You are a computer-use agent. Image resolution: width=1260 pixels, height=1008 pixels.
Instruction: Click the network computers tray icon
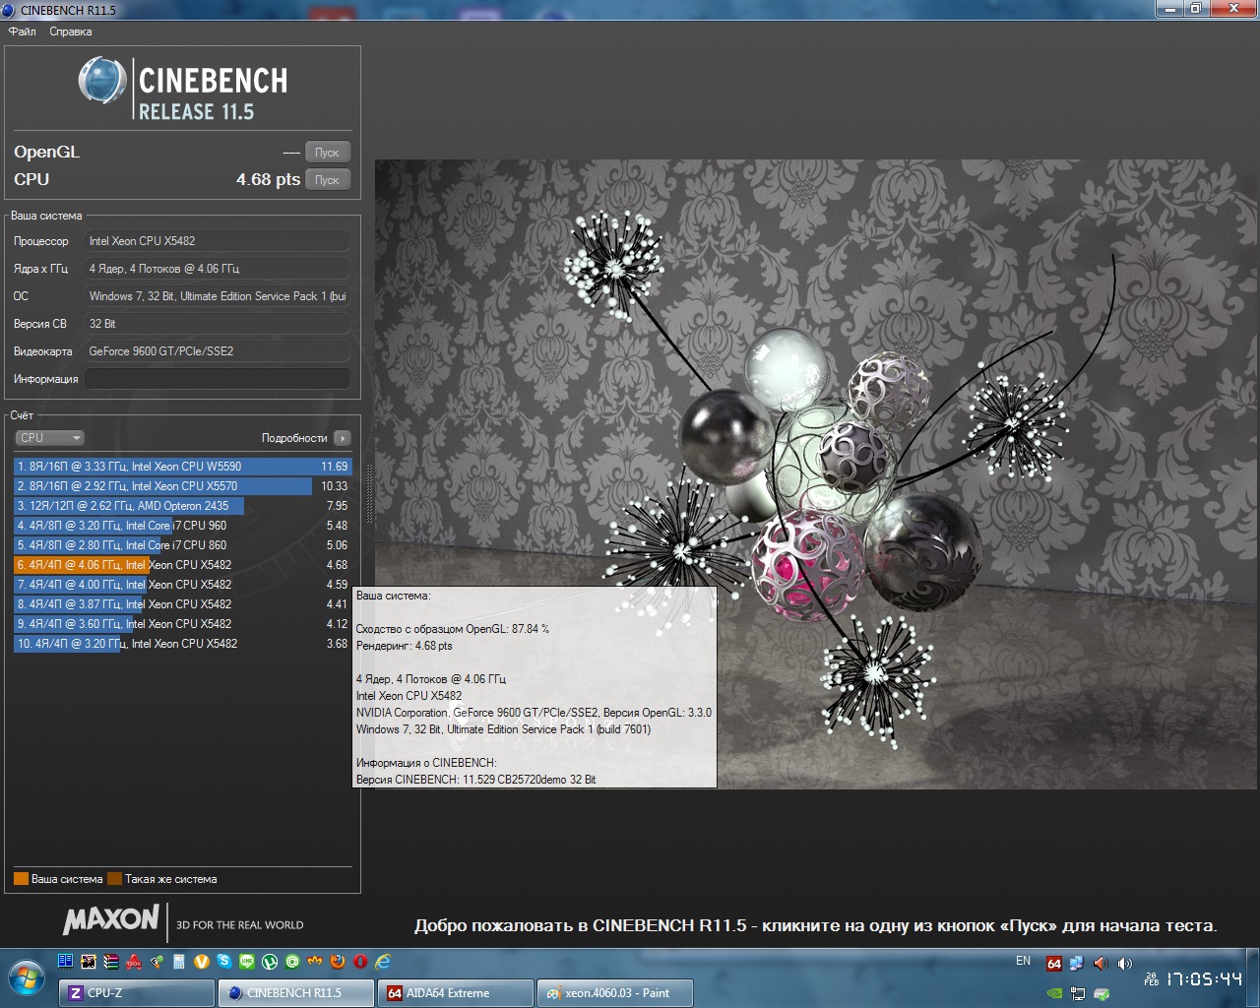(1077, 964)
